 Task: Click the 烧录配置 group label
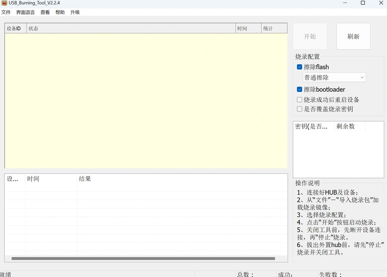[x=307, y=57]
